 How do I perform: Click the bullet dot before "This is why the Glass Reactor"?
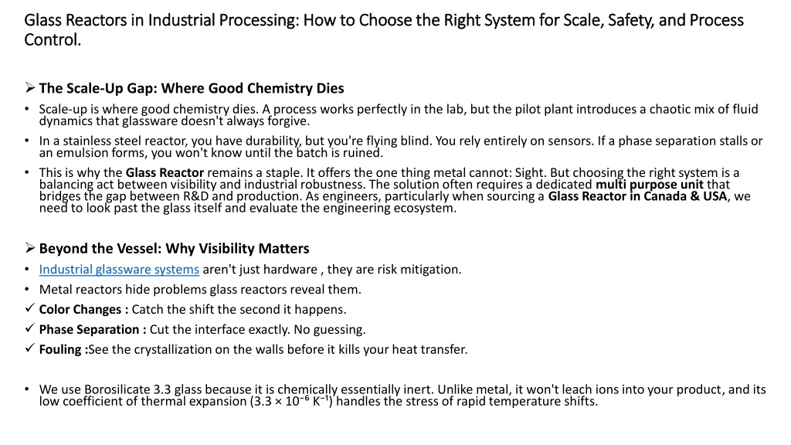(27, 172)
